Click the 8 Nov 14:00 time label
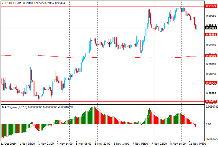The height and width of the screenshot is (147, 218). tap(178, 144)
